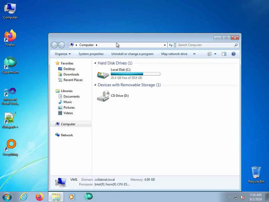Open Firefox from the taskbar

pyautogui.click(x=39, y=197)
